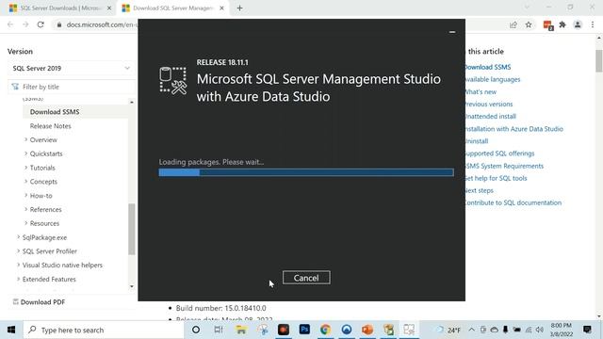Expand the Tutorials section
This screenshot has width=603, height=339.
point(25,168)
